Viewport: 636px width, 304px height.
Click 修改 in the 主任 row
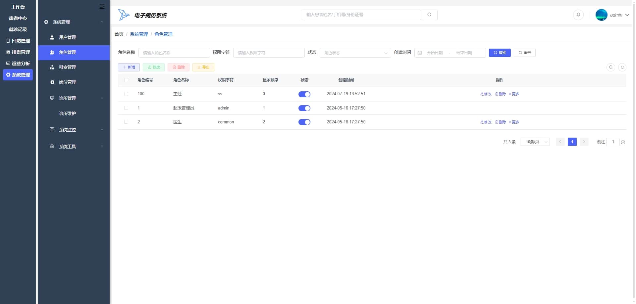[x=486, y=94]
